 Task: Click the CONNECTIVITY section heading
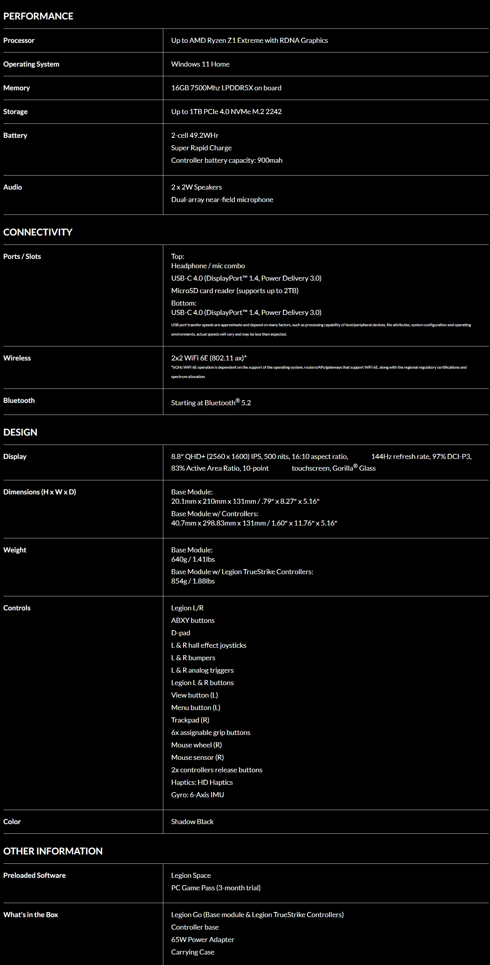coord(38,232)
